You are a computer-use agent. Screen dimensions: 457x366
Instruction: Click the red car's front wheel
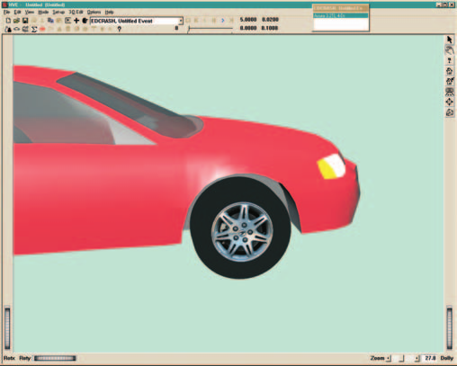tap(240, 228)
